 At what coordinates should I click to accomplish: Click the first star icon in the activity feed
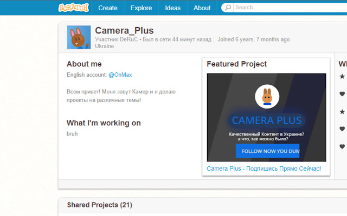(342, 77)
